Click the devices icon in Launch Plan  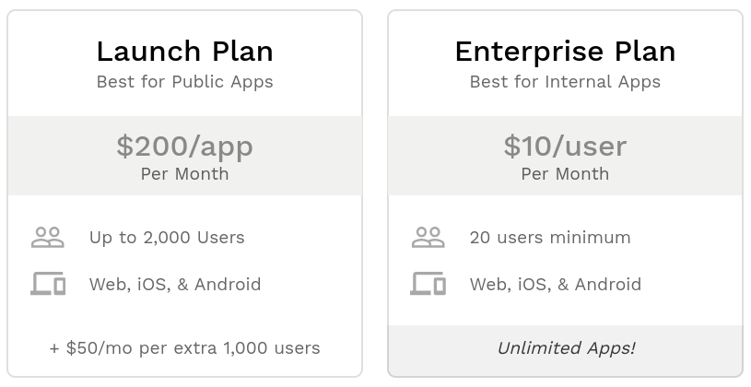pos(48,284)
